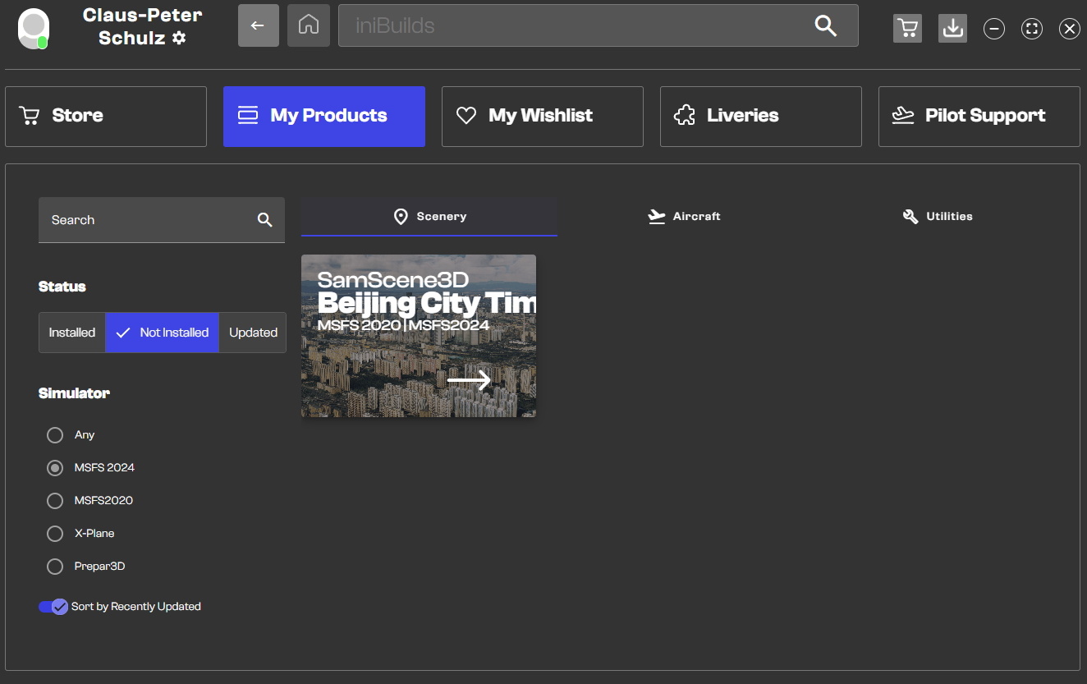This screenshot has width=1087, height=684.
Task: Open the downloads tray icon
Action: (x=952, y=28)
